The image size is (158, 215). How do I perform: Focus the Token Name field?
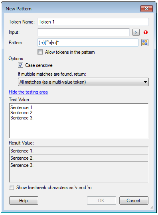[93, 22]
